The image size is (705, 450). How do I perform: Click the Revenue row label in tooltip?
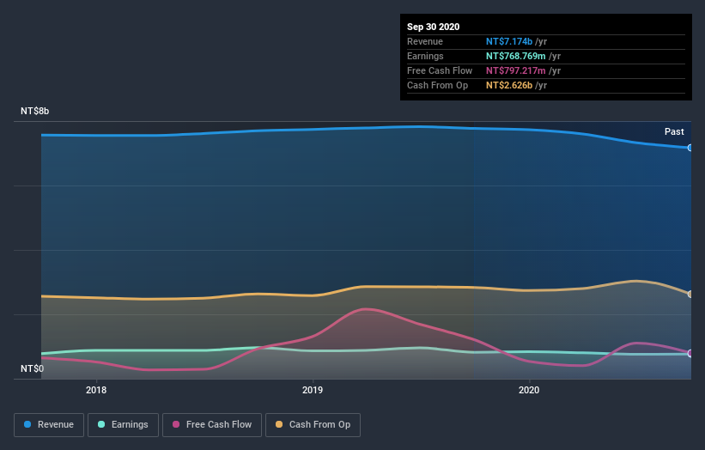(x=425, y=41)
